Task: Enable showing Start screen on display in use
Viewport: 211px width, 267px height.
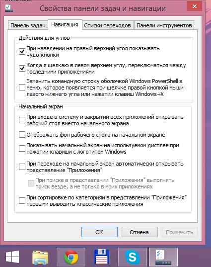Action: pyautogui.click(x=22, y=148)
